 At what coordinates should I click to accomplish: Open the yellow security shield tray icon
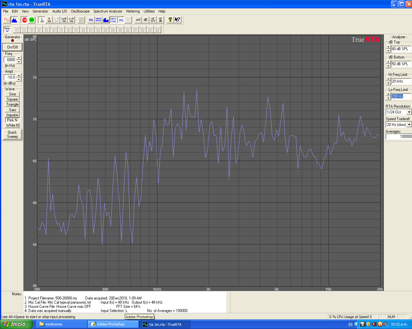(x=368, y=325)
